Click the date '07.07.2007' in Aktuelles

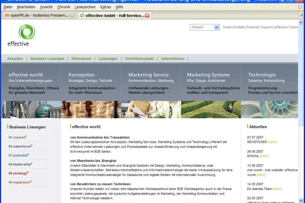coord(255,137)
